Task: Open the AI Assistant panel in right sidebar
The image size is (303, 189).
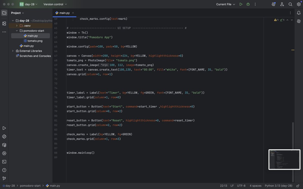Action: point(299,21)
